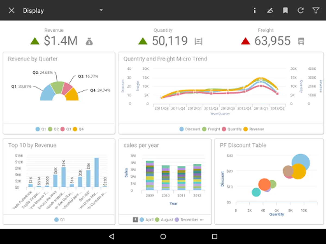
Task: Tap the teal bubble in PF Discount Table
Action: 256,192
